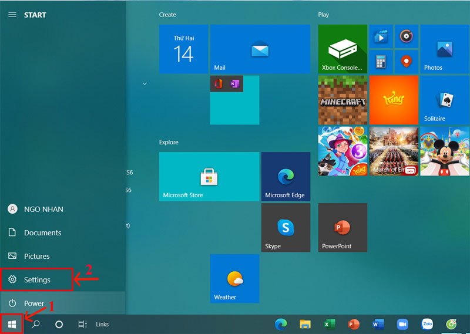This screenshot has width=470, height=334.
Task: Launch the Minecraft tile
Action: tap(343, 100)
